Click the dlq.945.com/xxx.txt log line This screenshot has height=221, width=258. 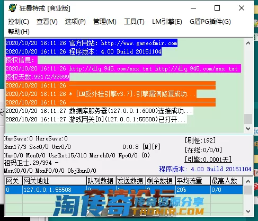[x=123, y=68]
